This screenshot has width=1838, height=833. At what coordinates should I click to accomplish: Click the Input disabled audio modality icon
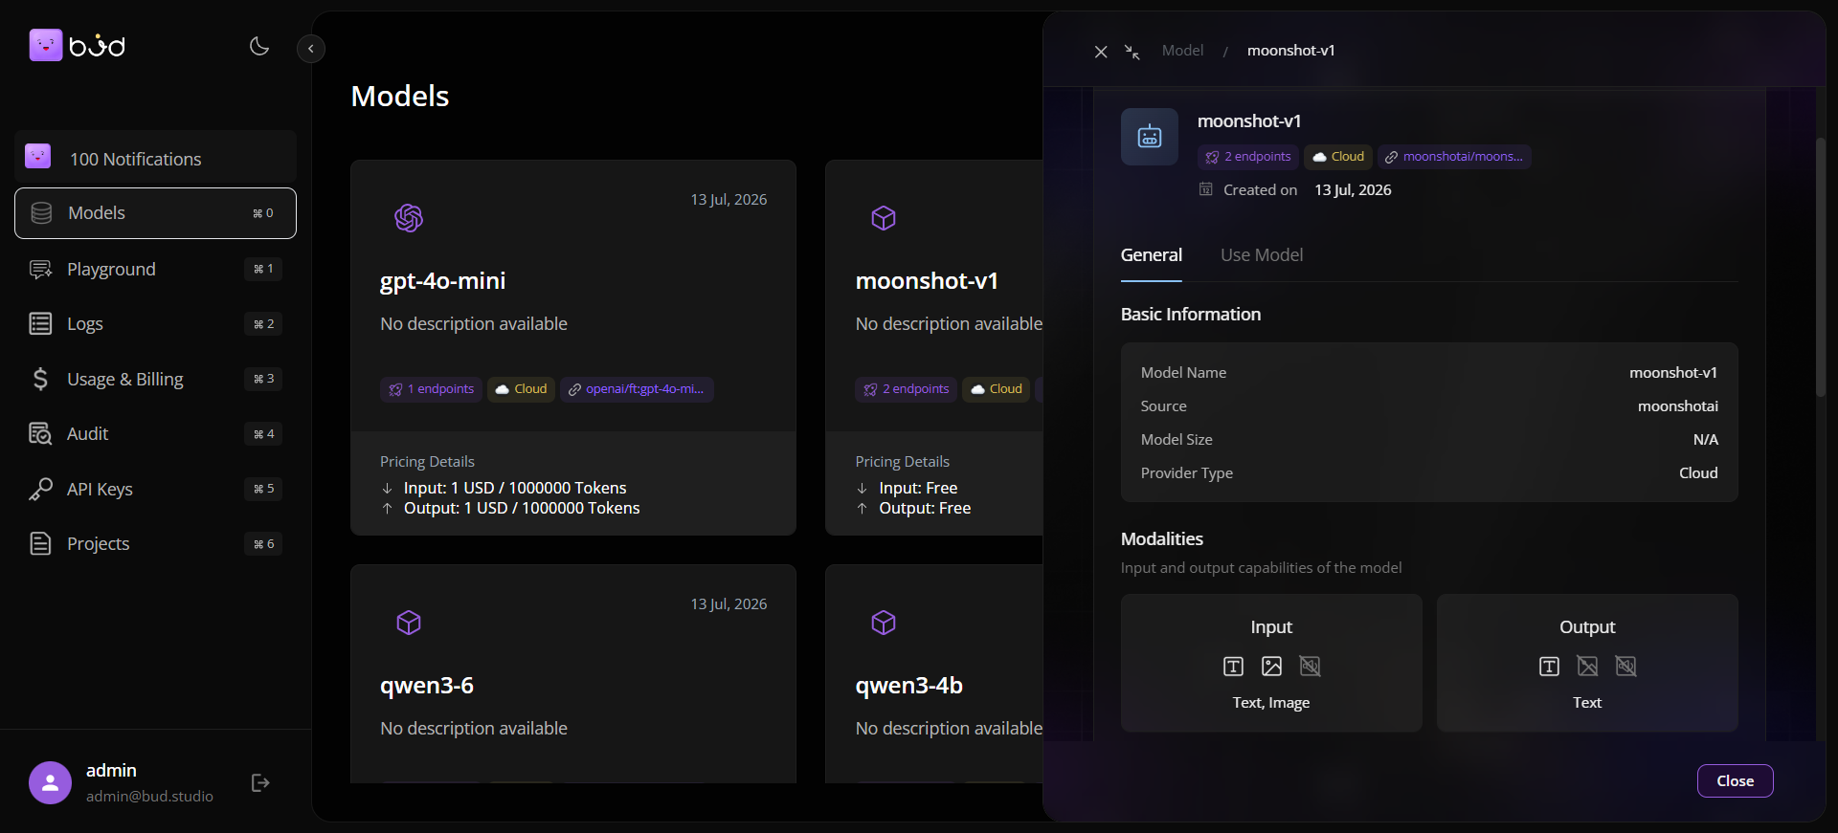1311,667
